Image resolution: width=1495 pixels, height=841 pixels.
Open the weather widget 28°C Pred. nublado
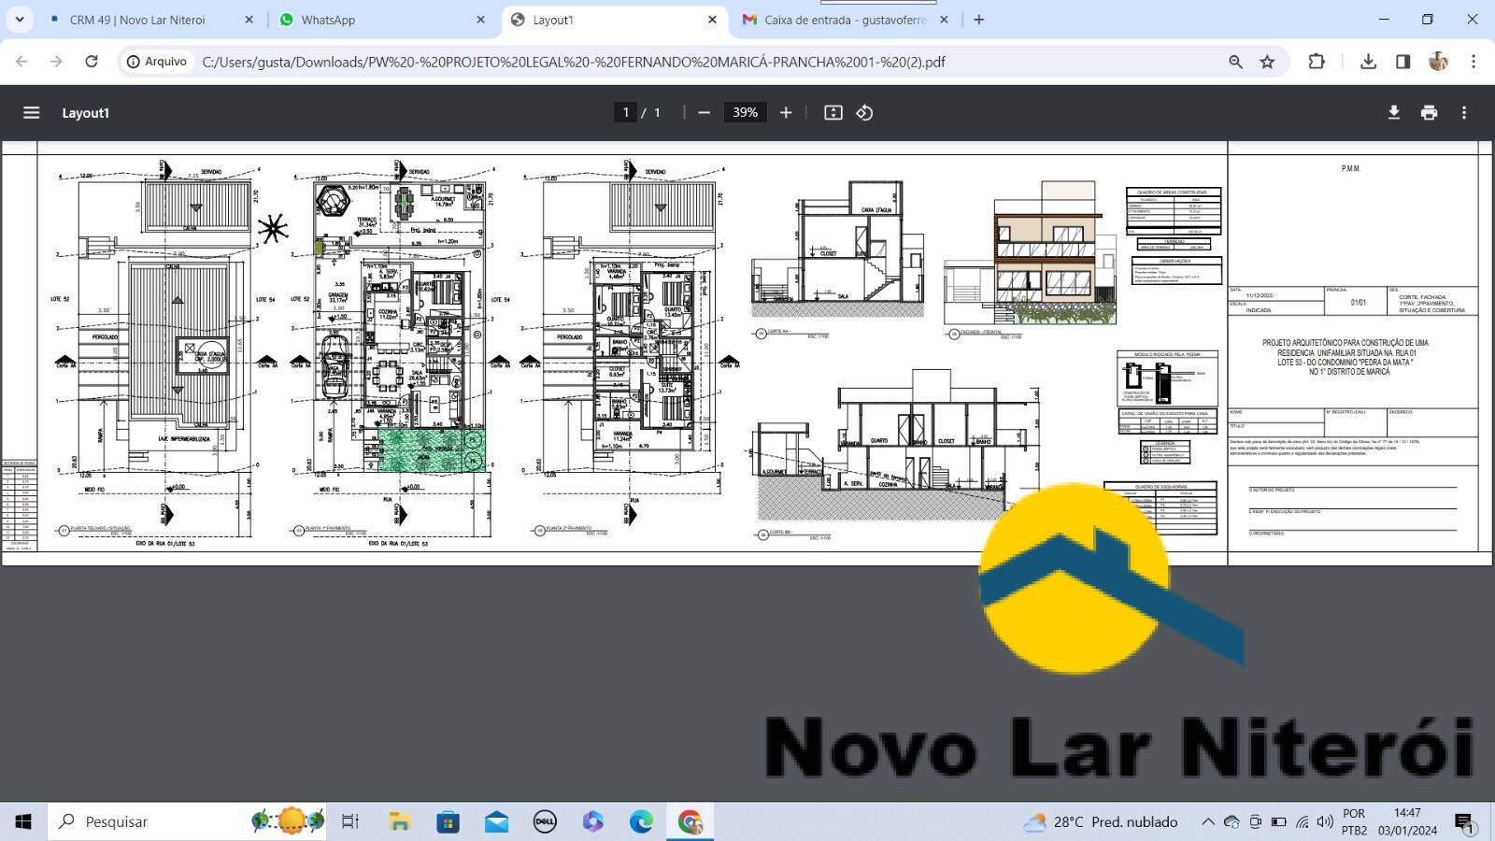[1100, 821]
